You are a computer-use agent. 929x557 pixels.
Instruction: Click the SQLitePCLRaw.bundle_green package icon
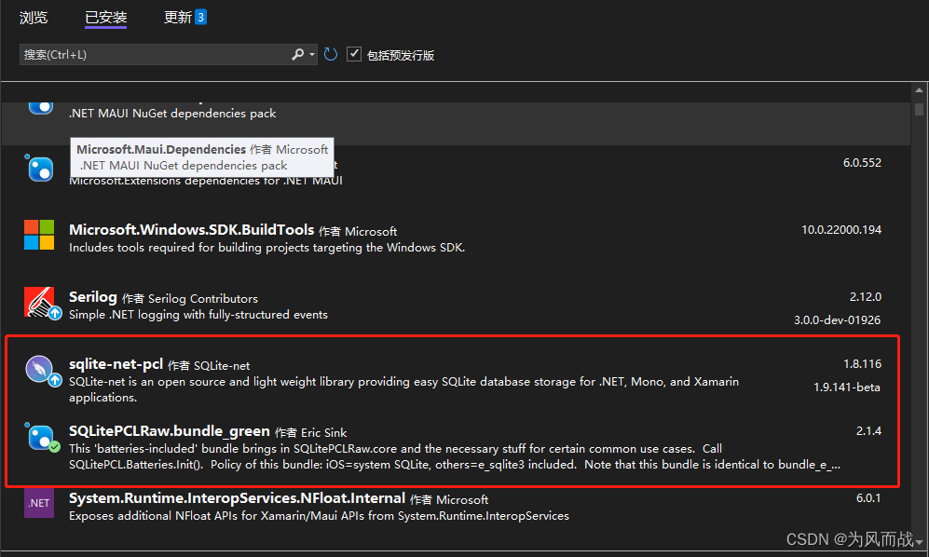[40, 437]
